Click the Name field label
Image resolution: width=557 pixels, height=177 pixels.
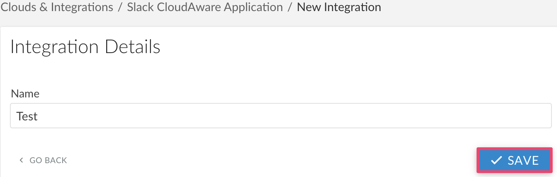coord(25,93)
